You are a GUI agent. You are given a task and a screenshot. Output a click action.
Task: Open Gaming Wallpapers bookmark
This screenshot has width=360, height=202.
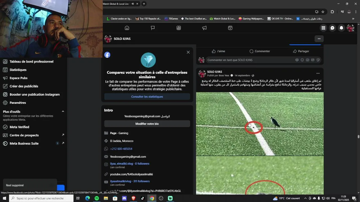251,19
